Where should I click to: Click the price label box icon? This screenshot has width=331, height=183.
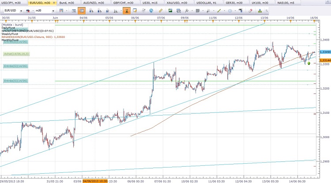tap(179, 11)
